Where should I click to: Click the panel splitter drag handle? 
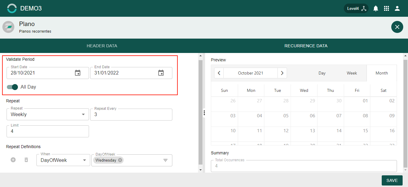[204, 113]
